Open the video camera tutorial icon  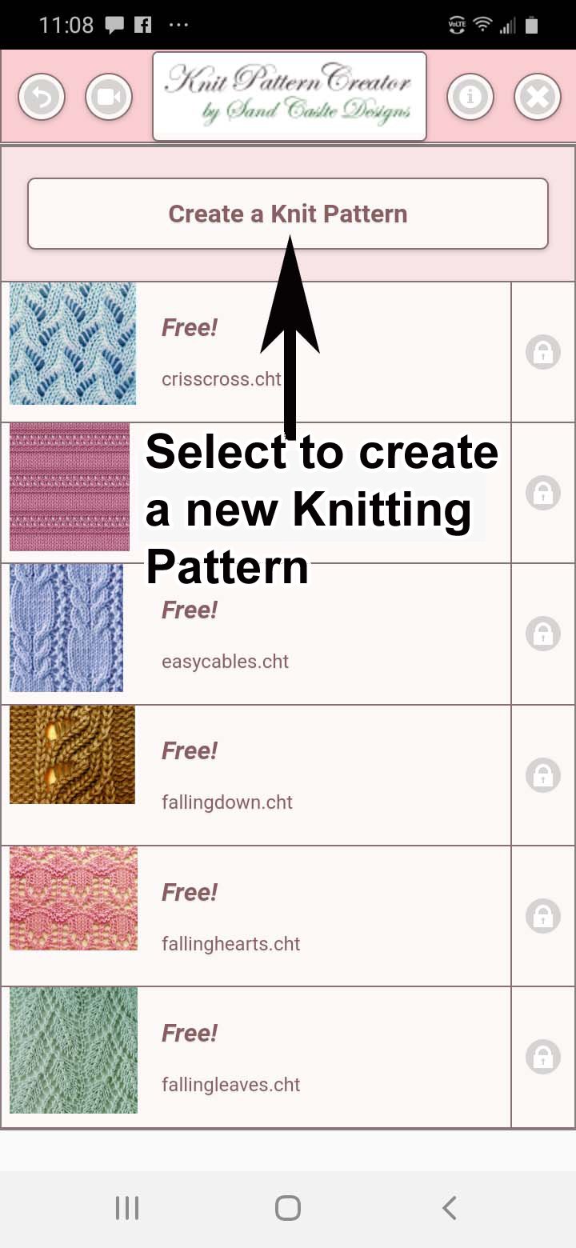(x=108, y=98)
